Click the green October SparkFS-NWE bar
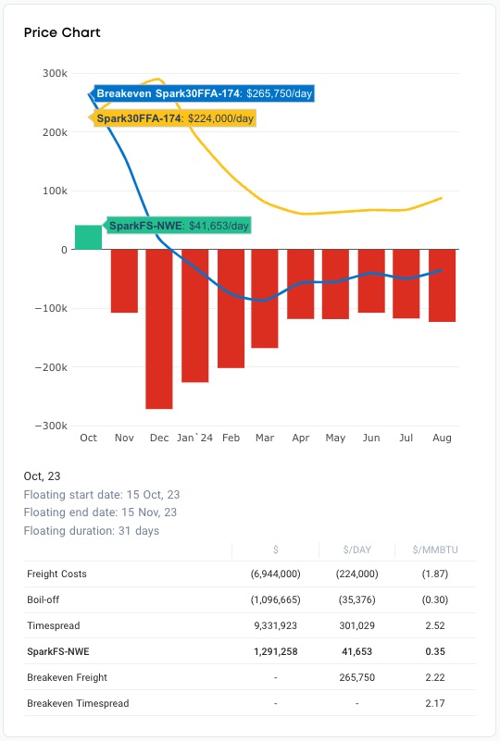Viewport: 500px width, 741px height. pos(89,237)
